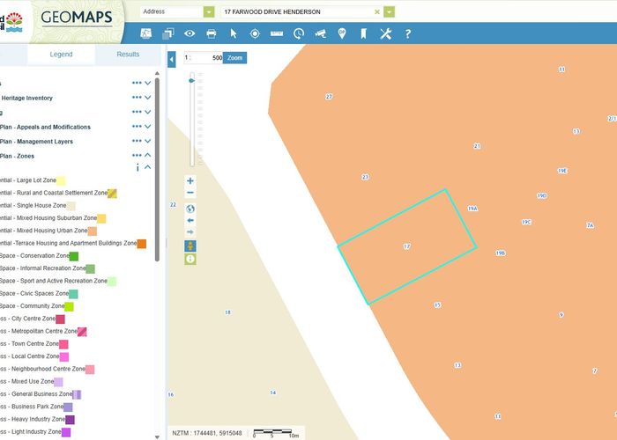Expand the Heritage Inventory layer group

click(147, 98)
